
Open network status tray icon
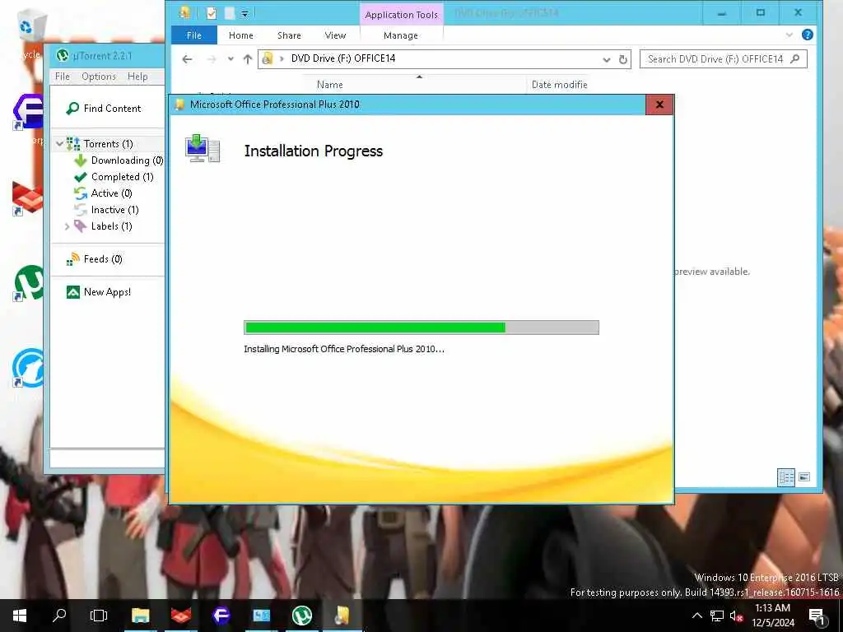(x=717, y=616)
